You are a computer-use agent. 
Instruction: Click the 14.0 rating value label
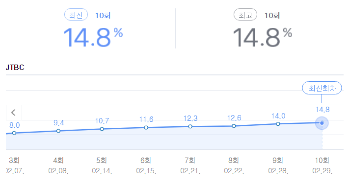pyautogui.click(x=278, y=116)
